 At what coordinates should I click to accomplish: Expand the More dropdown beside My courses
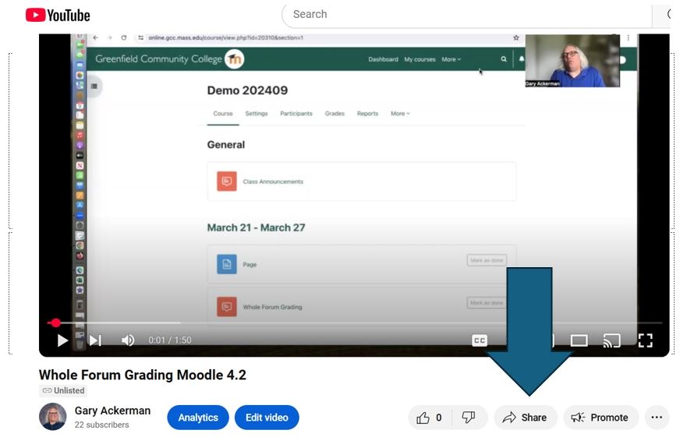pos(451,59)
